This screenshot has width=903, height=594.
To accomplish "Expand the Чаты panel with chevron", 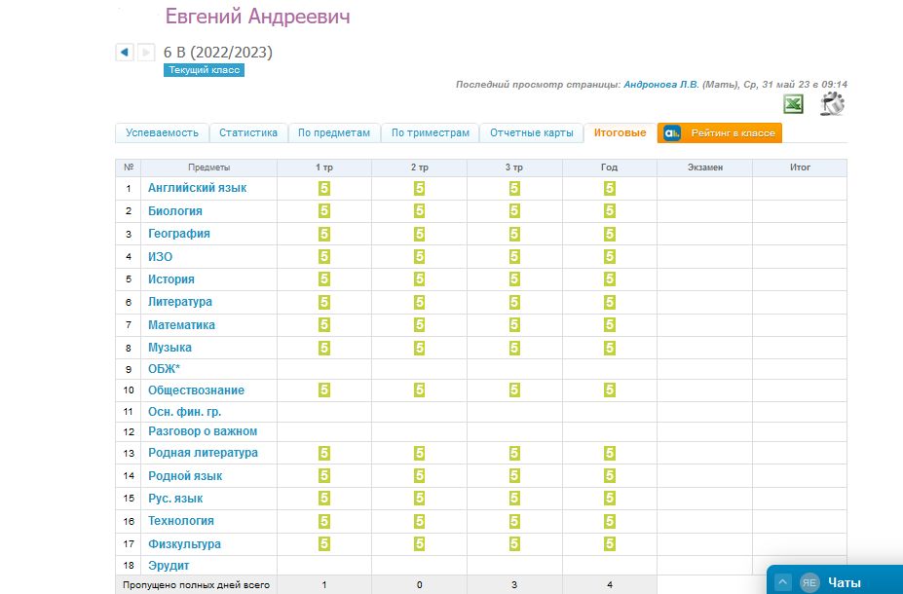I will click(x=783, y=582).
